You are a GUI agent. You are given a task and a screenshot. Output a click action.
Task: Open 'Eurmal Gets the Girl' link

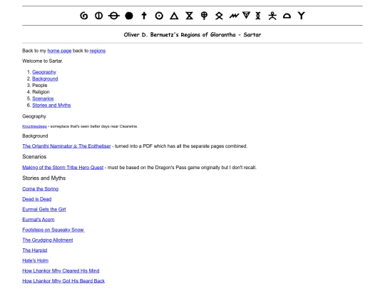pos(44,209)
